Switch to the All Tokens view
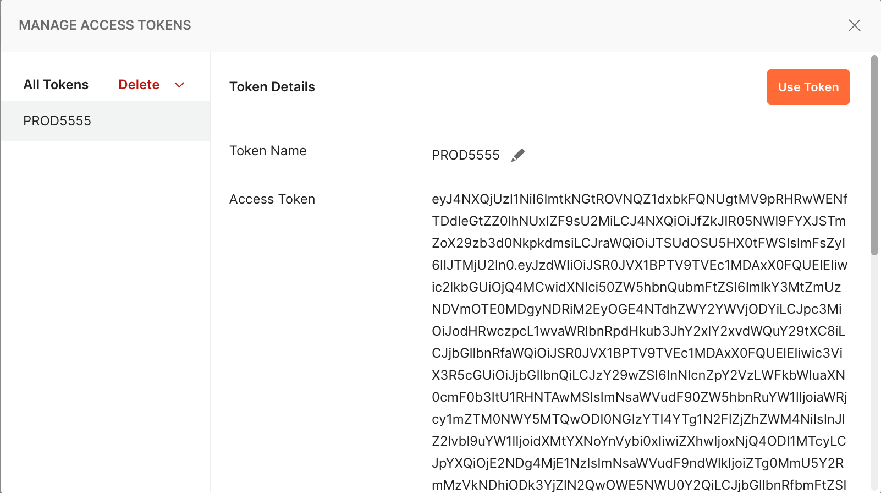881x493 pixels. (56, 85)
